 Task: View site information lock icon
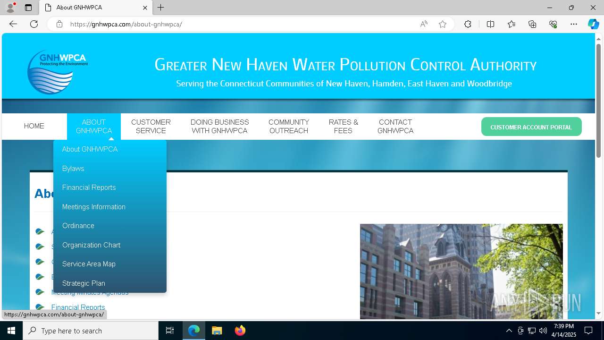(59, 24)
